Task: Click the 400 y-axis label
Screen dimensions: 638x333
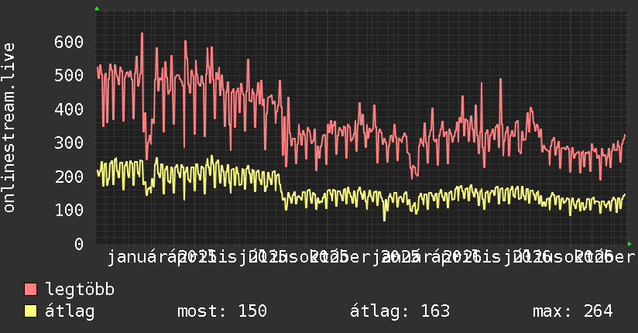Action: point(69,109)
